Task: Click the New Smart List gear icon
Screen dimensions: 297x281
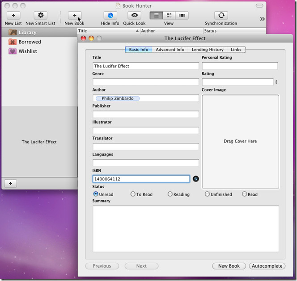Action: 41,15
